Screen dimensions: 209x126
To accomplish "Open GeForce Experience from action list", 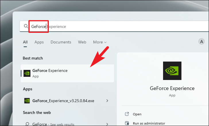I will [137, 114].
